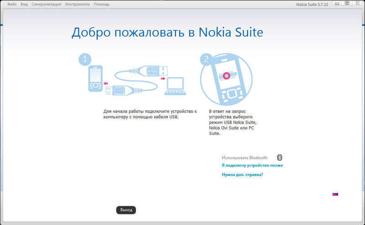The width and height of the screenshot is (365, 225).
Task: Minimize the Nokia Suite window
Action: (337, 4)
